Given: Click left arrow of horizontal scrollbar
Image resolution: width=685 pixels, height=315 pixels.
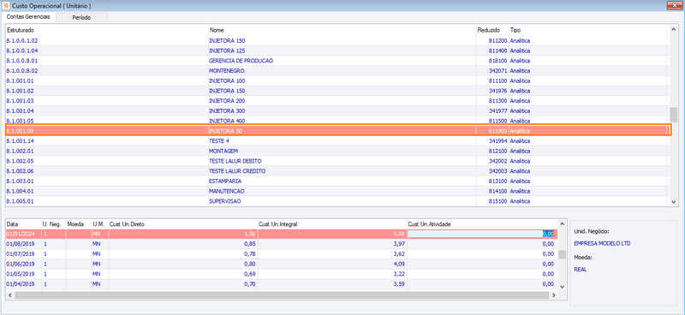Looking at the screenshot, I should 9,295.
